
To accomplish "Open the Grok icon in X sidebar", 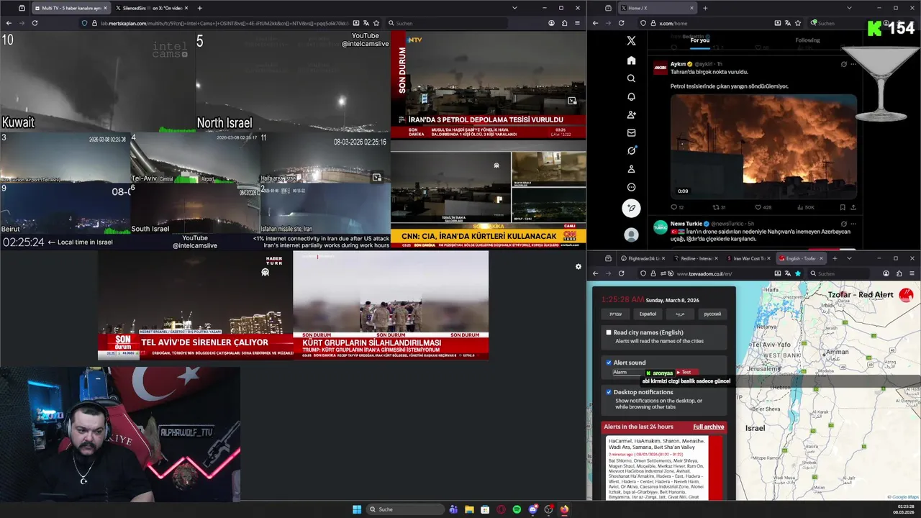I will [631, 150].
